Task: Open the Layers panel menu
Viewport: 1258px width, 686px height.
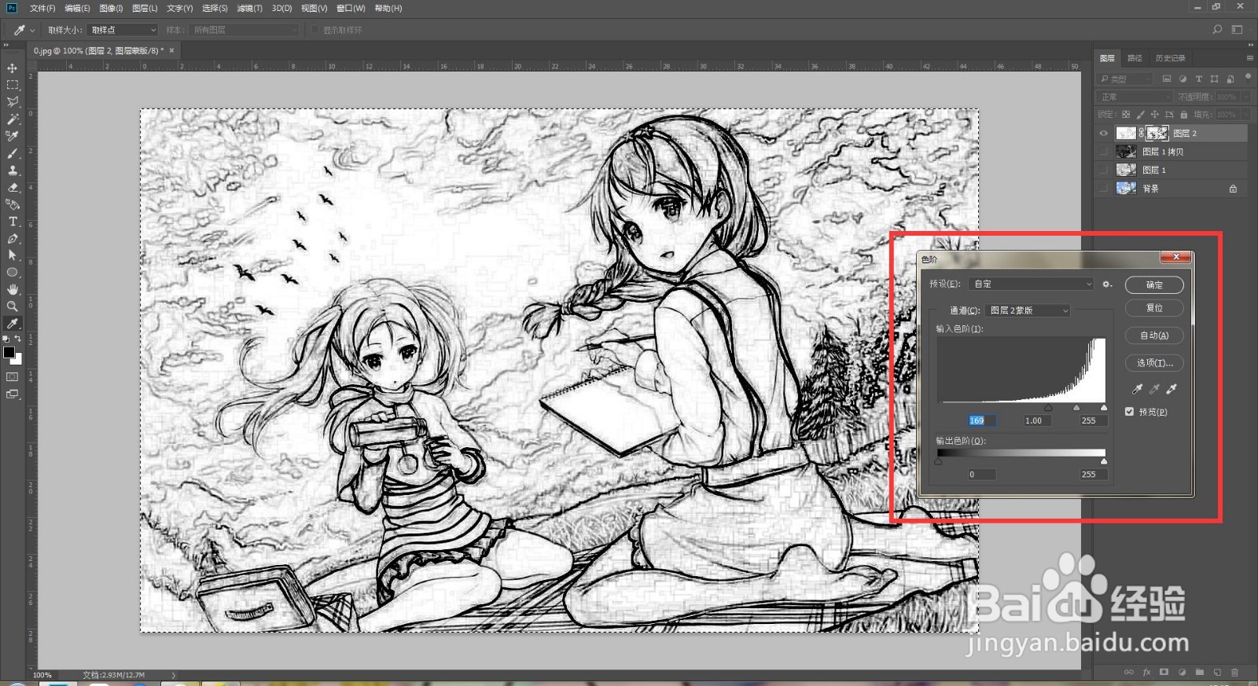Action: [1249, 58]
